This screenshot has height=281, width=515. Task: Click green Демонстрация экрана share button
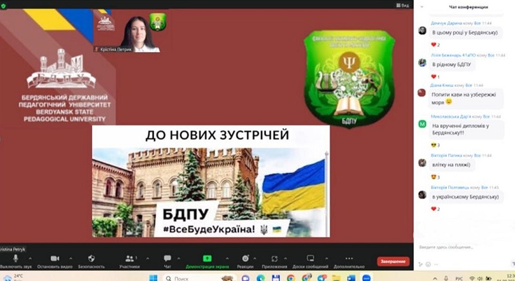[x=207, y=261]
